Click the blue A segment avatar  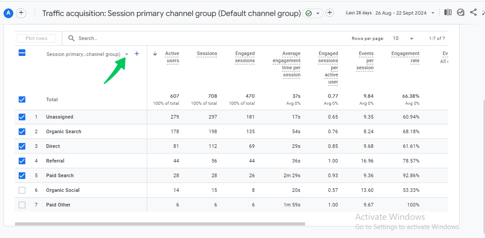(x=8, y=13)
